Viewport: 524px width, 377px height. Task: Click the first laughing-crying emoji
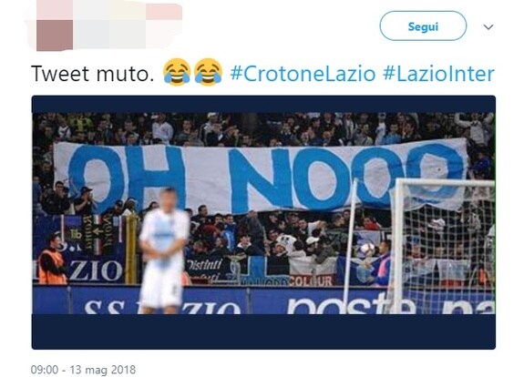[x=177, y=72]
